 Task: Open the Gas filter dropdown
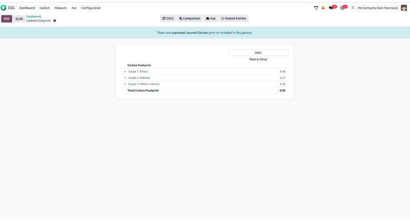(x=211, y=18)
